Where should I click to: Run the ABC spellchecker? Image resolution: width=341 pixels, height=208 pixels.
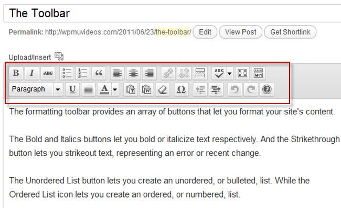point(219,73)
